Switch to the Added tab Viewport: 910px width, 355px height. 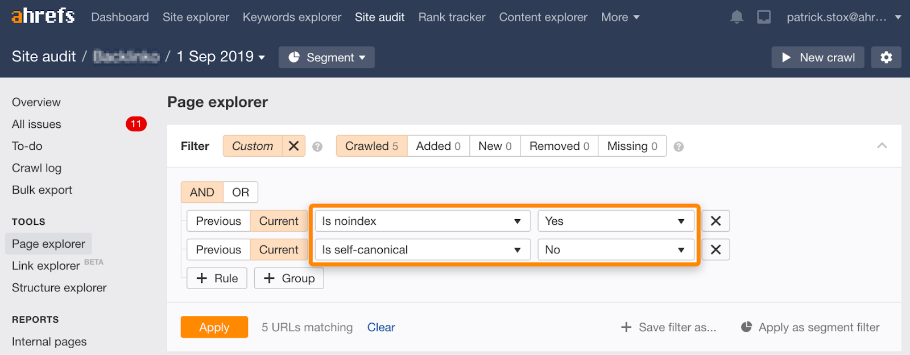pos(438,146)
